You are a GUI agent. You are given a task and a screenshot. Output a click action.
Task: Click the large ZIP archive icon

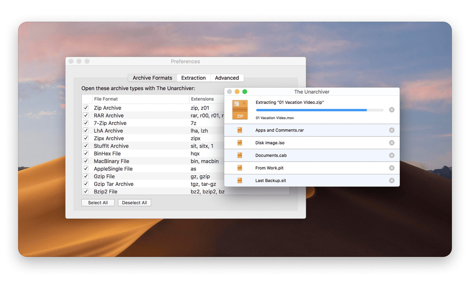[240, 110]
